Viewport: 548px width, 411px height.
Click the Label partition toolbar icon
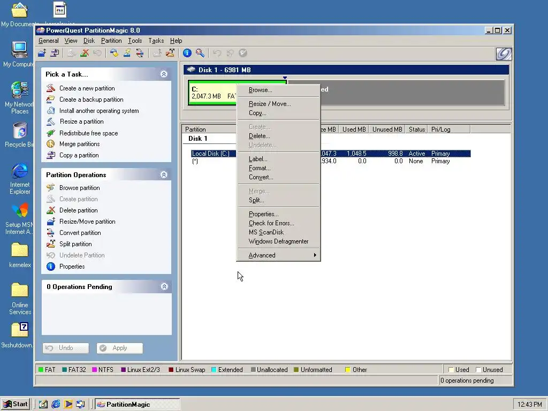pyautogui.click(x=114, y=53)
